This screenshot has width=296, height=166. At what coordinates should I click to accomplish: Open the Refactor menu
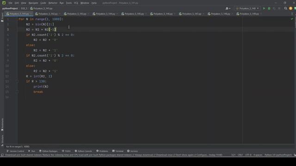53,3
